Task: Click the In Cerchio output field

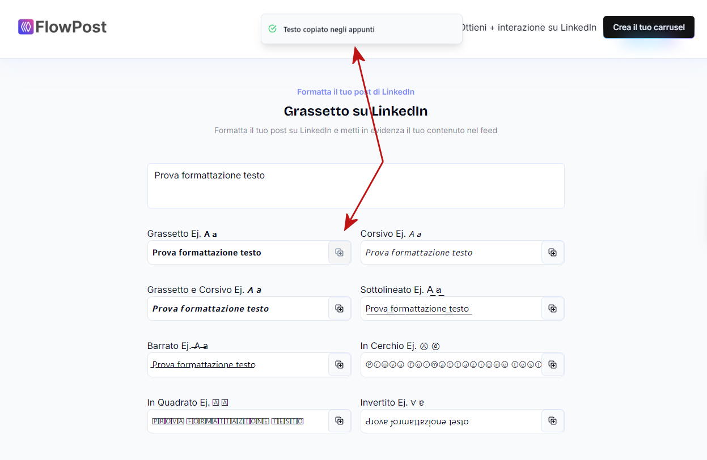Action: [x=451, y=365]
